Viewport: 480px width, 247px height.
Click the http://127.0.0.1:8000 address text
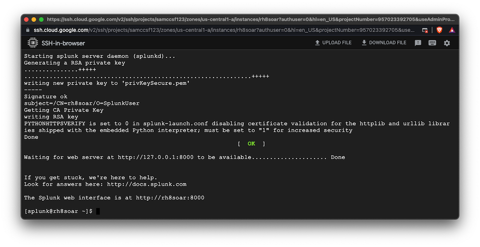pos(156,157)
